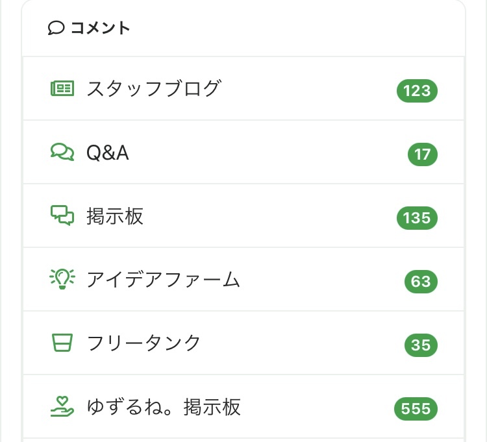Screen dimensions: 487x442
Task: Click the 135 count badge
Action: (417, 218)
